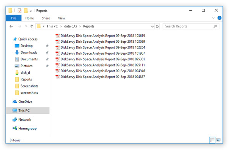Click the search magnifier icon

tap(215, 26)
